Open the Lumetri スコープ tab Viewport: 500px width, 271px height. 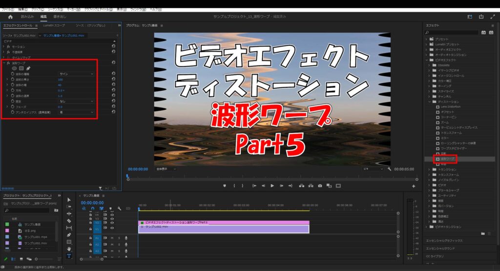(54, 25)
